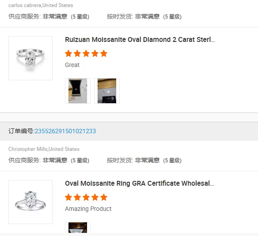Open review photo showing GRA certificate card
This screenshot has height=236, width=258.
pyautogui.click(x=107, y=91)
